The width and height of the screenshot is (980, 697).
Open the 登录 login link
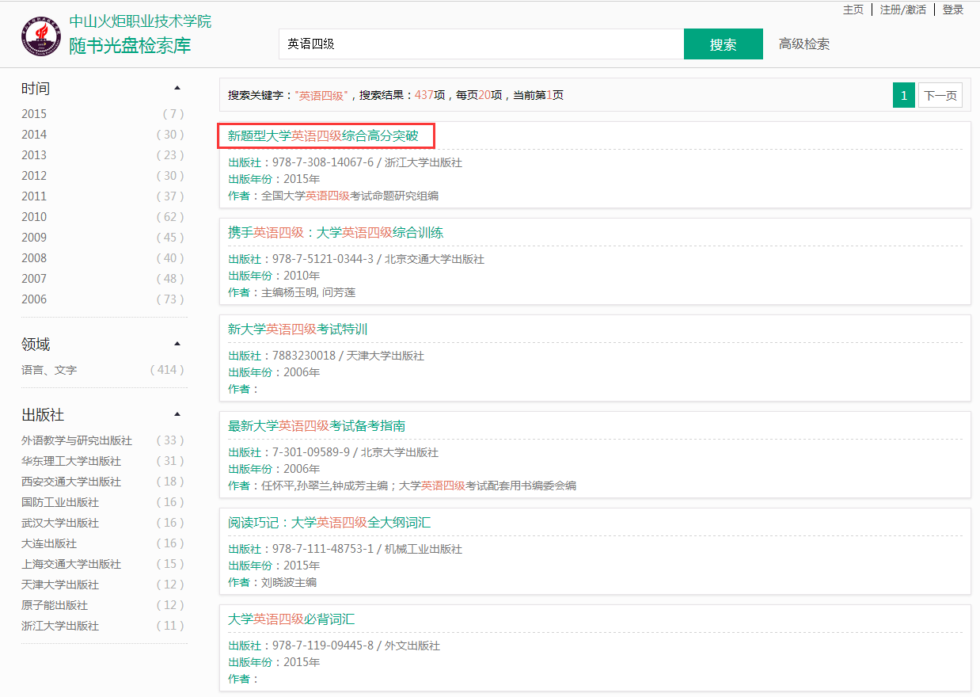click(953, 10)
